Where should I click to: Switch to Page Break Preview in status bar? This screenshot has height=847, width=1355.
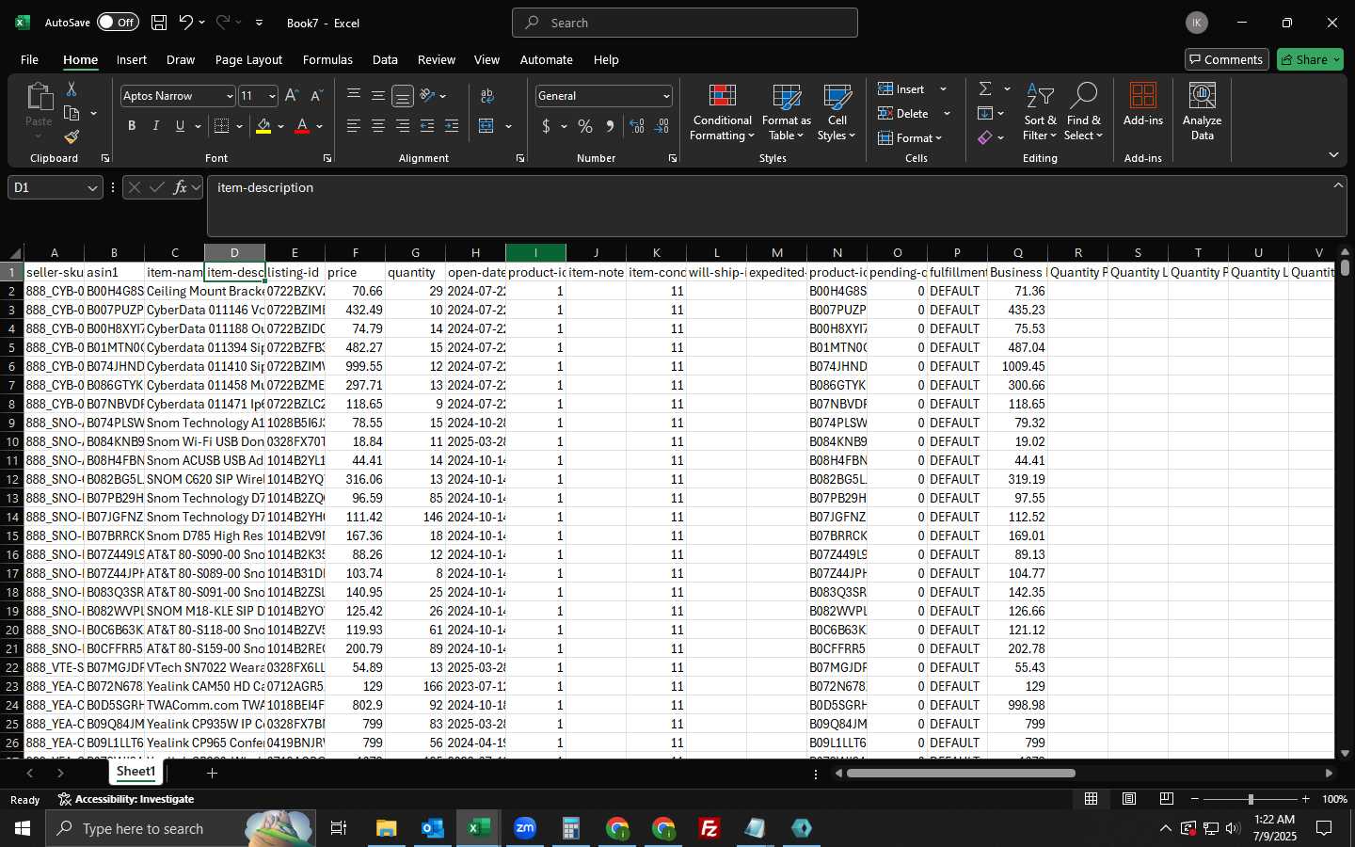(1167, 799)
